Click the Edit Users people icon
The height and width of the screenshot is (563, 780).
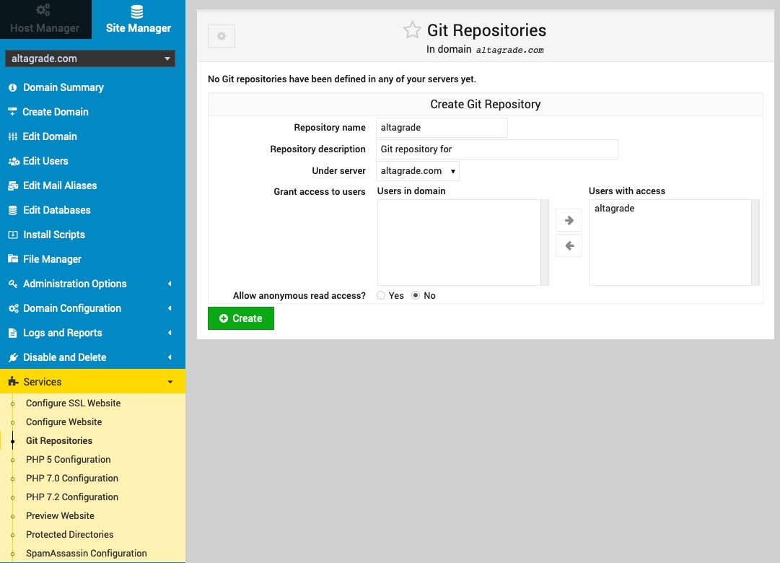(14, 161)
